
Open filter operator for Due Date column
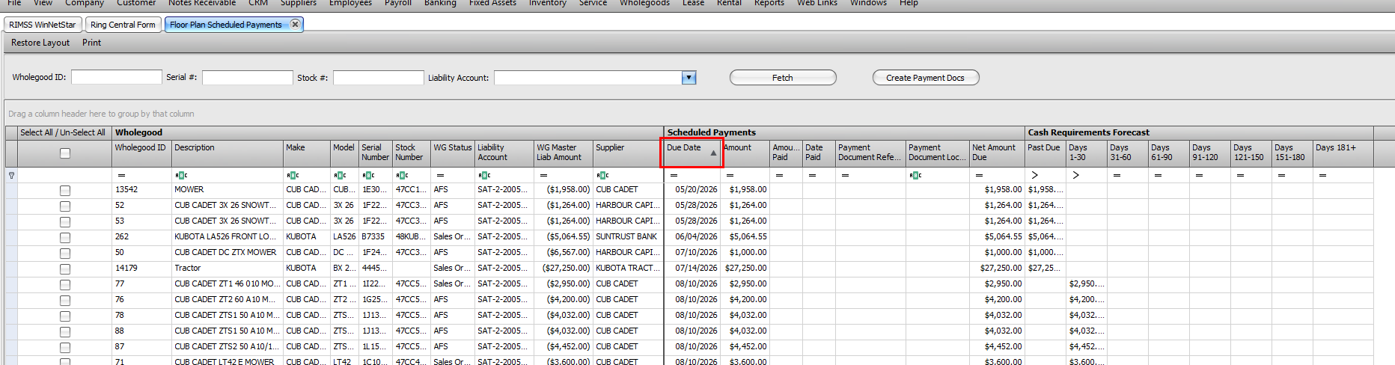[674, 175]
